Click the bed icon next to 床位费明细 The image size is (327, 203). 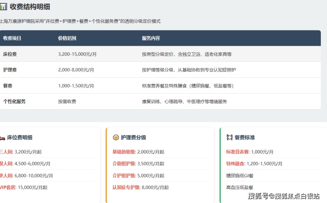click(x=2, y=138)
